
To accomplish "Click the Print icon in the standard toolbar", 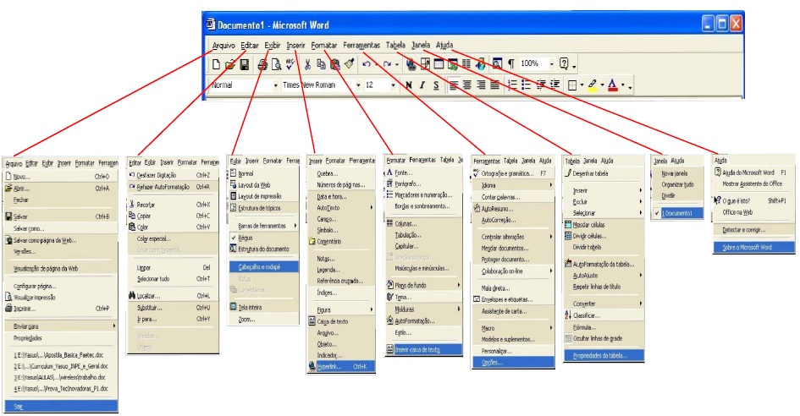I will coord(262,64).
